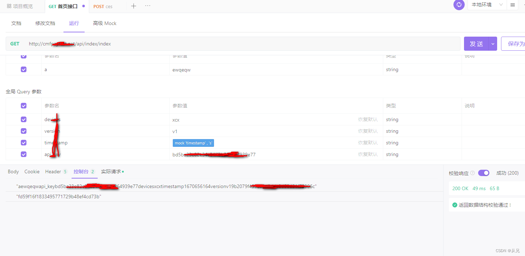This screenshot has height=256, width=525.
Task: Click the 49 ms response time
Action: (x=479, y=188)
